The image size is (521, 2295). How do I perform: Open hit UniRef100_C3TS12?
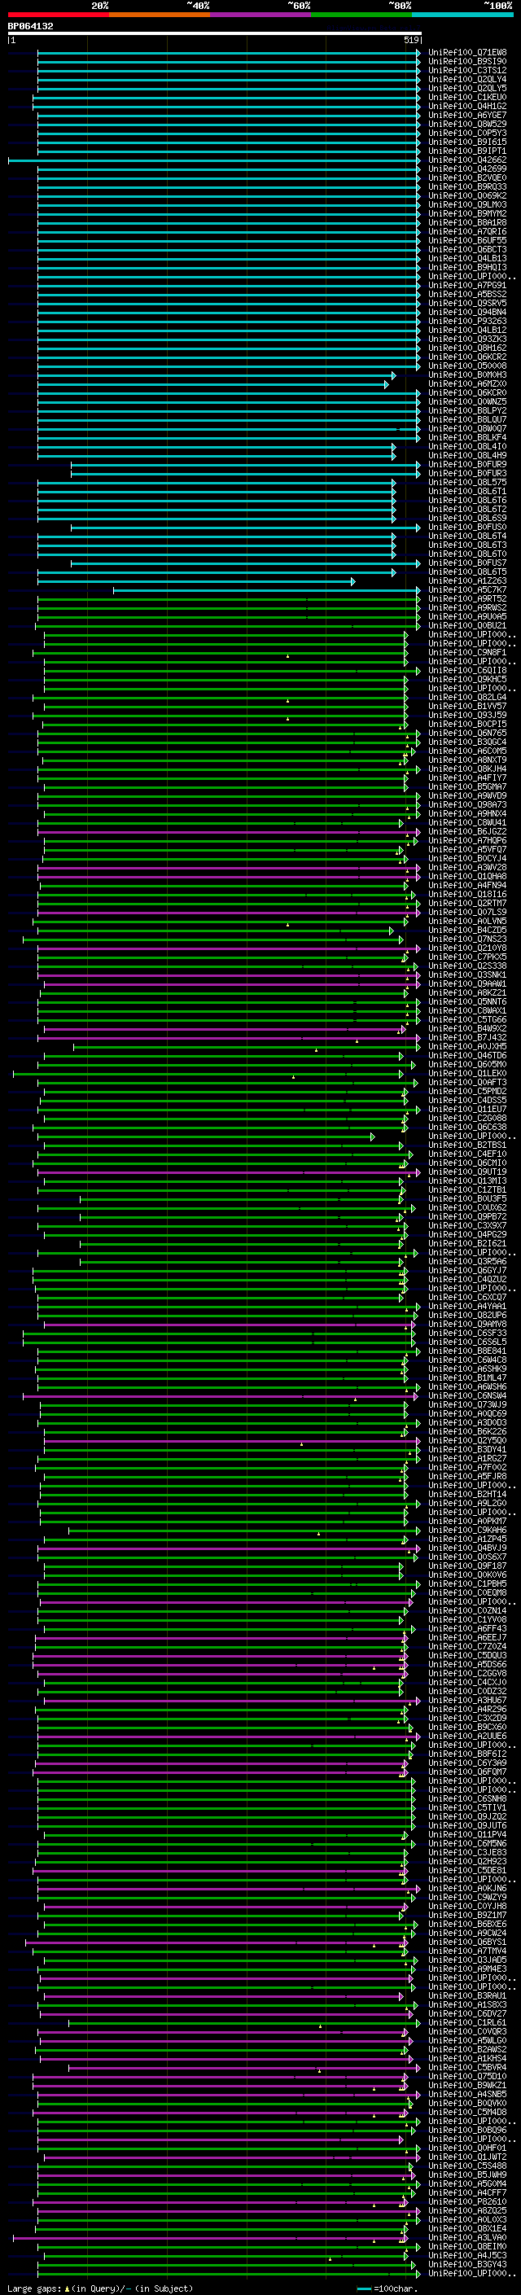(466, 70)
